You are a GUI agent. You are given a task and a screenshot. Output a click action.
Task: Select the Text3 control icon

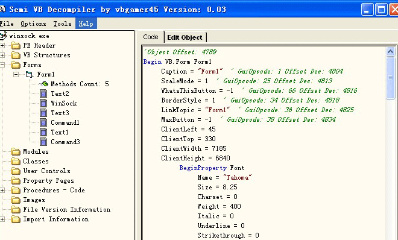43,113
